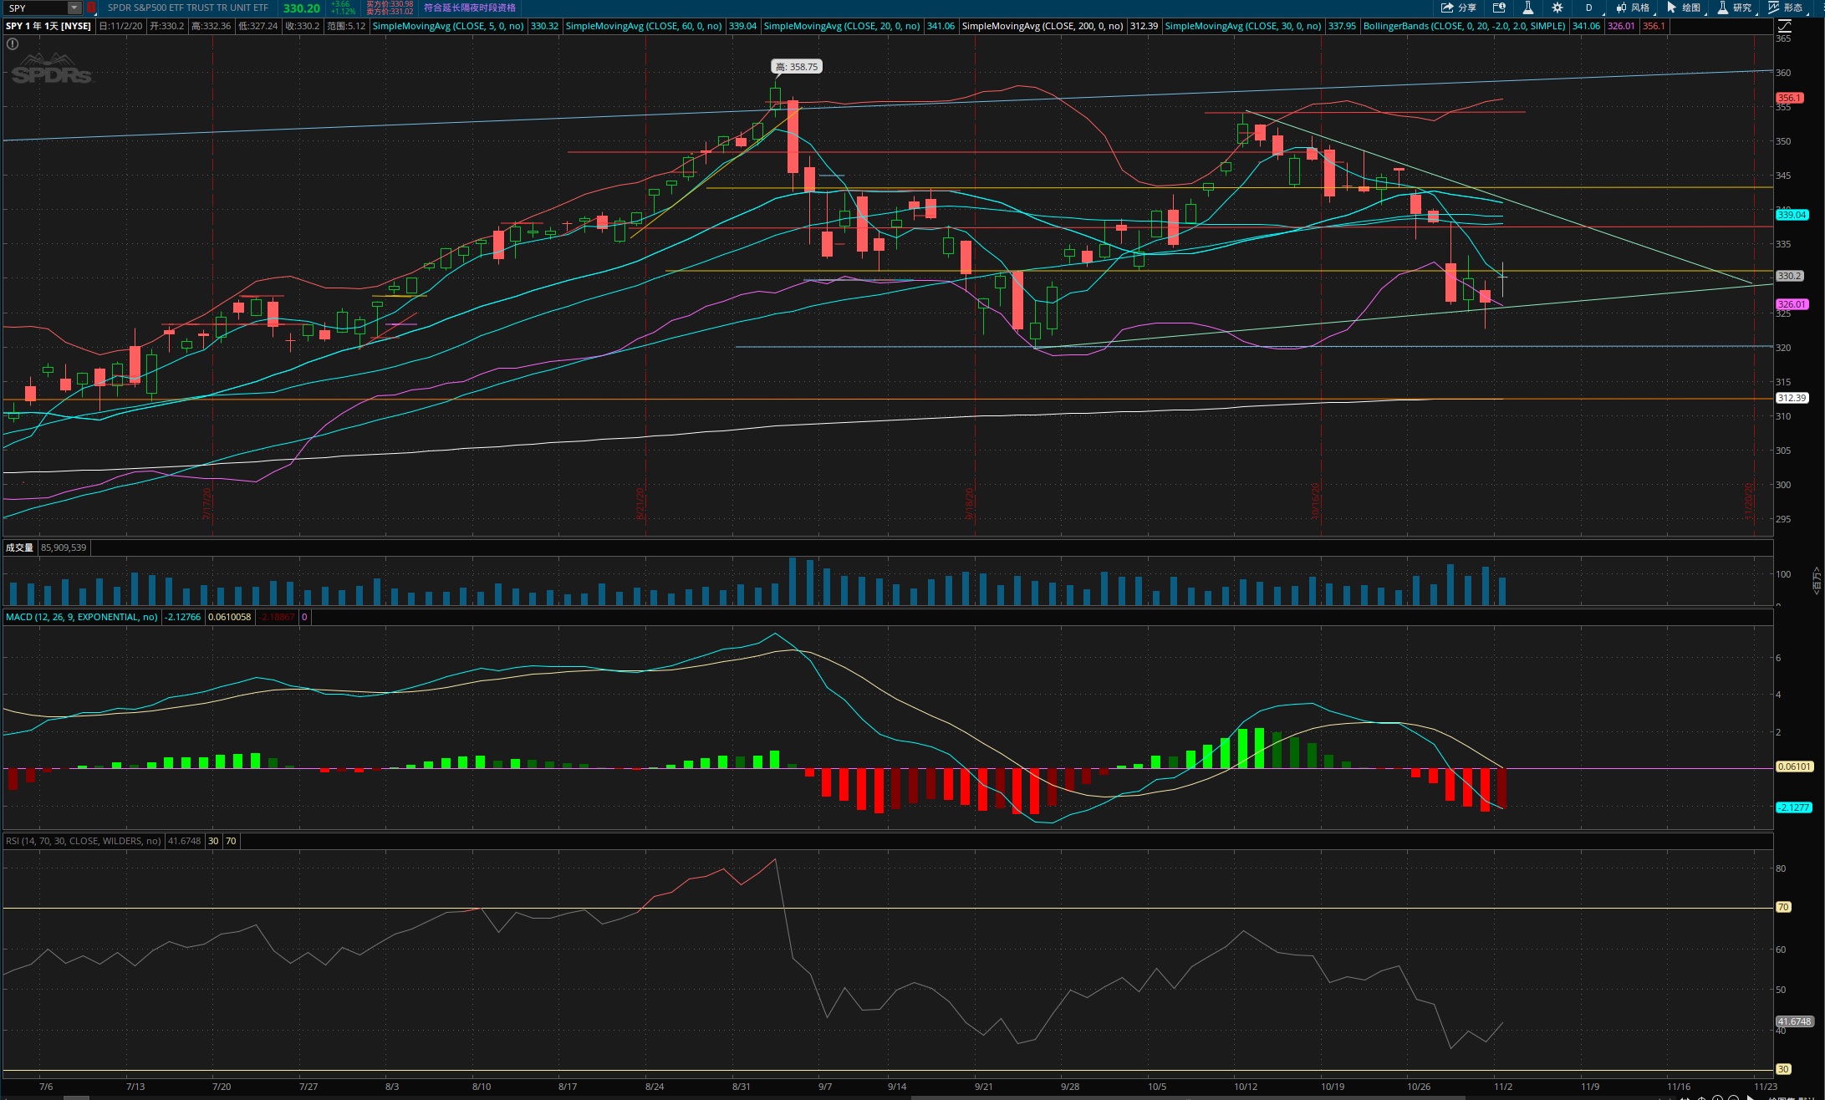This screenshot has height=1100, width=1825.
Task: Click the 高: 358.75 high price bubble
Action: 797,67
